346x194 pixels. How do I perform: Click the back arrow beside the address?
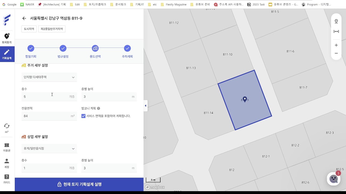point(24,18)
